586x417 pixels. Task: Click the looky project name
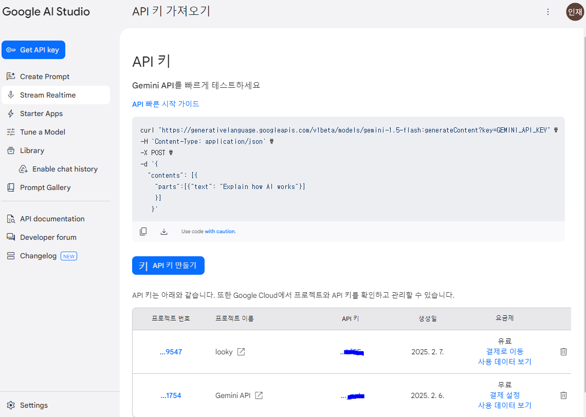coord(224,352)
